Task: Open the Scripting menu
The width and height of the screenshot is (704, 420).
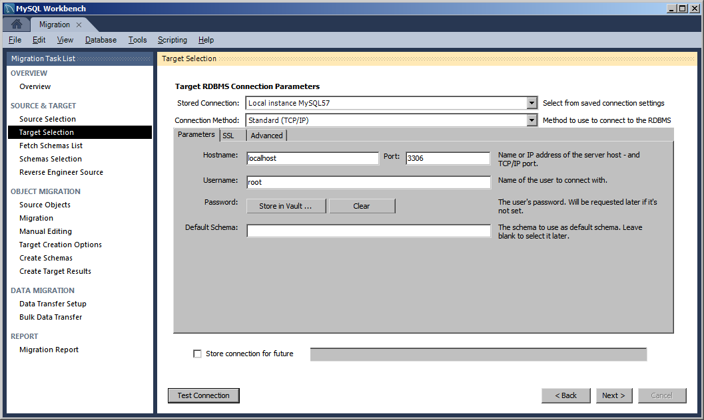Action: (172, 40)
